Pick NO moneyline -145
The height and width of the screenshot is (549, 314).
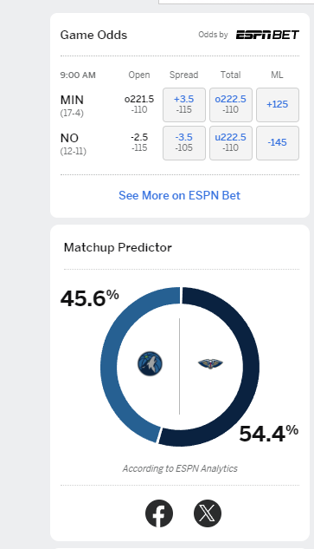(278, 143)
